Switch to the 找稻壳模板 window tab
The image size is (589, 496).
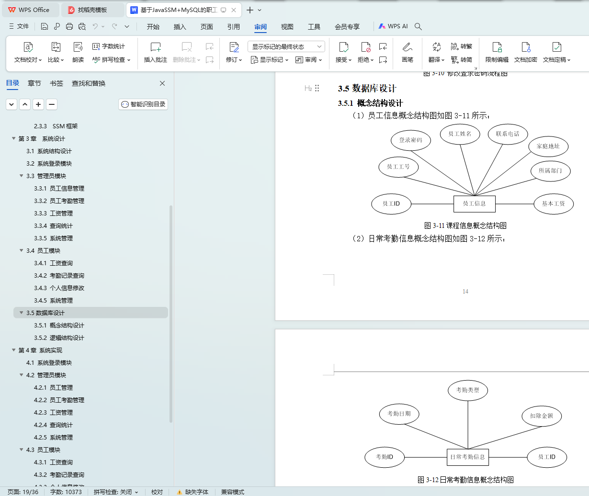tap(93, 10)
